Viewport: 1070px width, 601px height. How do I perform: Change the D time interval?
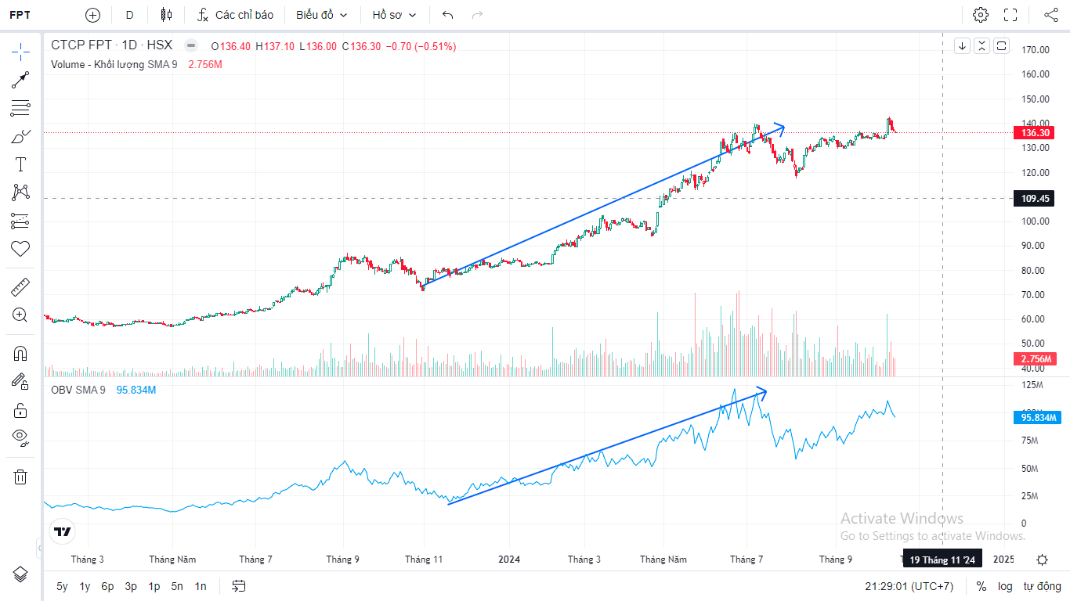tap(129, 15)
